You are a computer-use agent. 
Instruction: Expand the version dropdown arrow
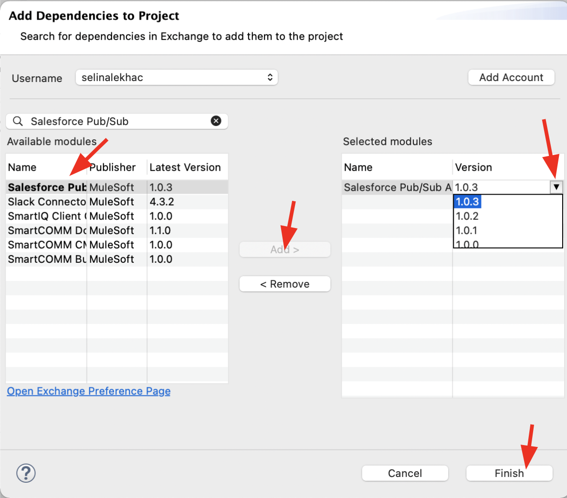556,187
